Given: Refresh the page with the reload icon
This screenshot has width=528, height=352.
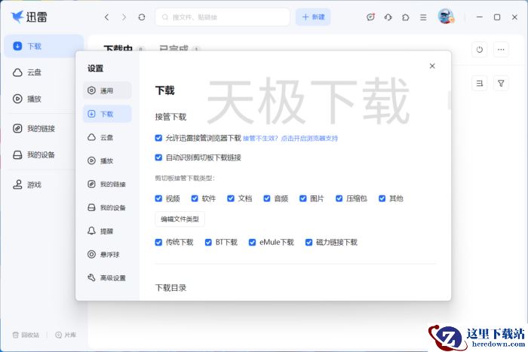Looking at the screenshot, I should tap(142, 17).
